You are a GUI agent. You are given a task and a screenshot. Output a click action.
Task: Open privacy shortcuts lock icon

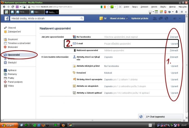pyautogui.click(x=175, y=18)
